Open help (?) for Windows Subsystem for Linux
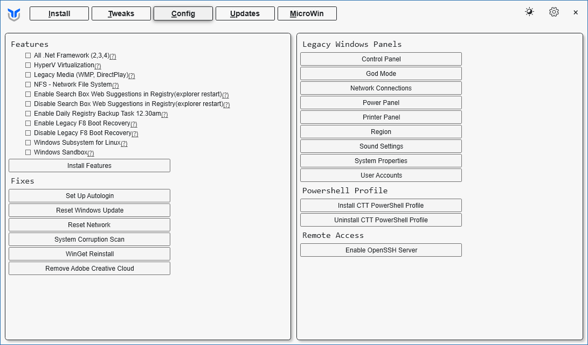Screen dimensions: 588x345 coord(124,144)
